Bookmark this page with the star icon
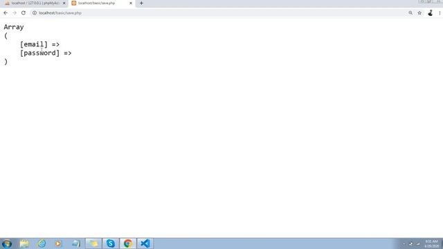Viewport: 443px width, 249px height. coord(419,12)
